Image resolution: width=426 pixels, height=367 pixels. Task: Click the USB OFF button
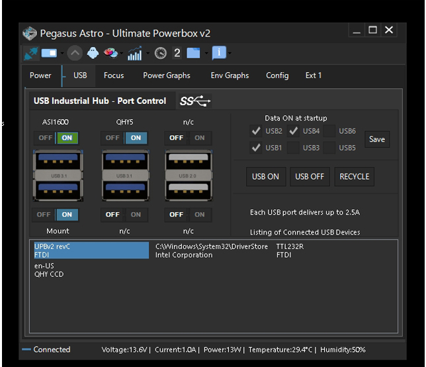[x=310, y=177]
